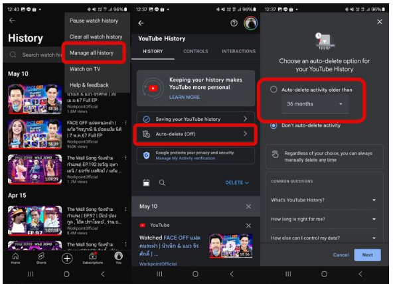The height and width of the screenshot is (284, 393).
Task: Tap Search watch history field
Action: click(x=33, y=54)
